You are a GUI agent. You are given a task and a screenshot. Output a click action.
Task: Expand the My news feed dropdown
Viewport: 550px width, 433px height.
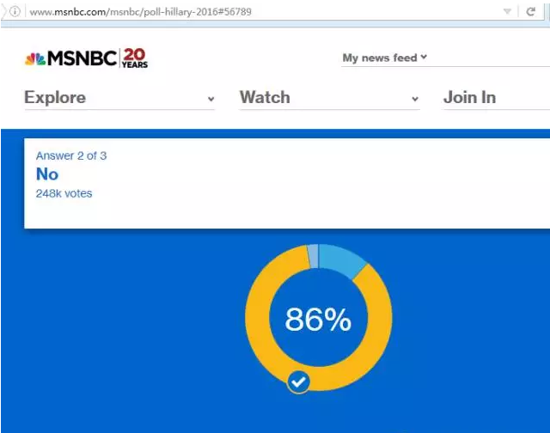pyautogui.click(x=384, y=58)
